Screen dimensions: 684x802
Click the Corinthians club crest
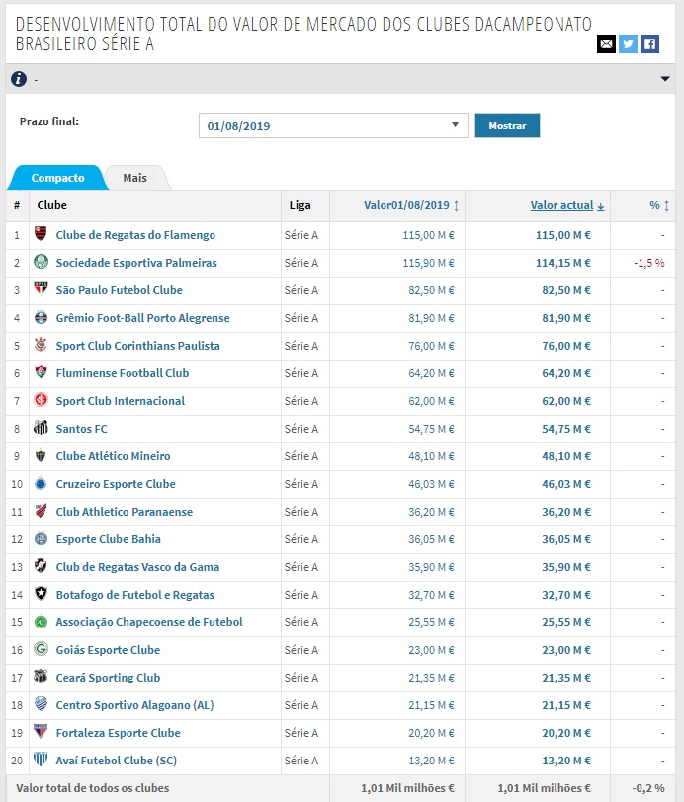(41, 346)
